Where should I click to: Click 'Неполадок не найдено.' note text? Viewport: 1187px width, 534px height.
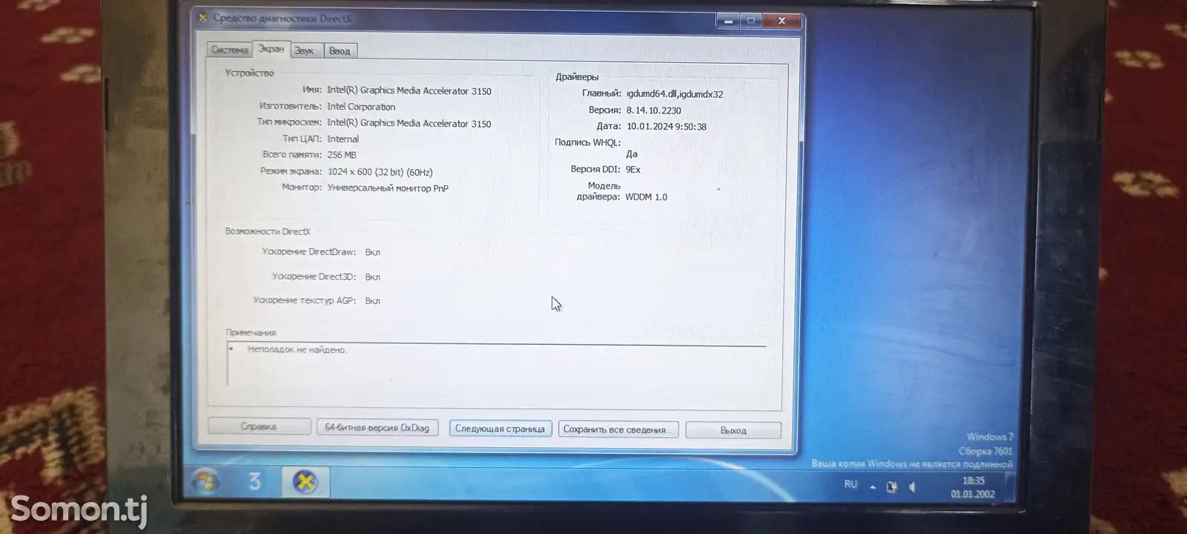pos(297,349)
